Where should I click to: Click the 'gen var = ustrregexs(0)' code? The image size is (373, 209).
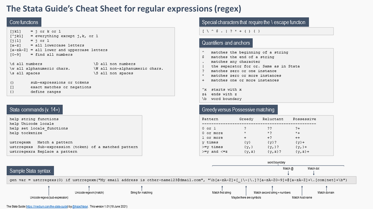(x=36, y=180)
